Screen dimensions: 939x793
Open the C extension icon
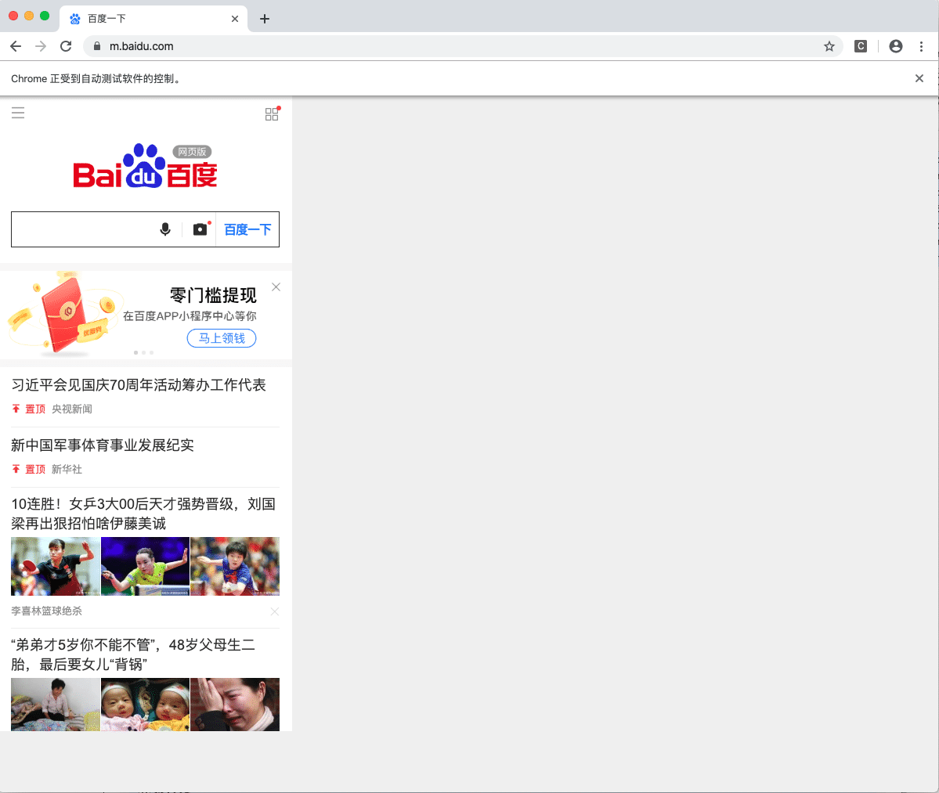[x=861, y=46]
